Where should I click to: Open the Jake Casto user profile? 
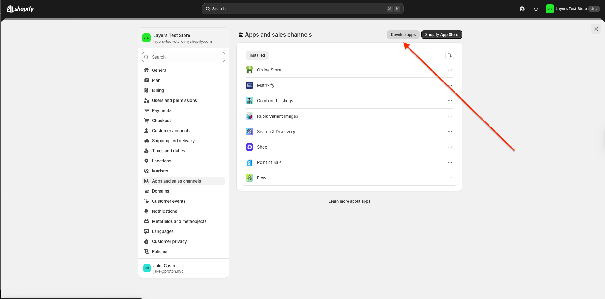tap(184, 268)
